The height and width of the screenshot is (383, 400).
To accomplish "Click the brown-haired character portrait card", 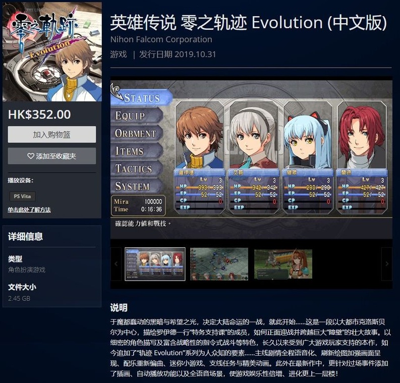I will point(199,157).
